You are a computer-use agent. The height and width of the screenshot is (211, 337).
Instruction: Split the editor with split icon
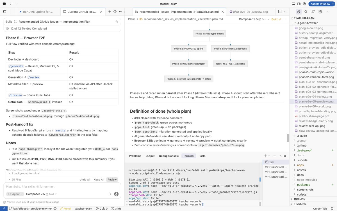coord(280,12)
